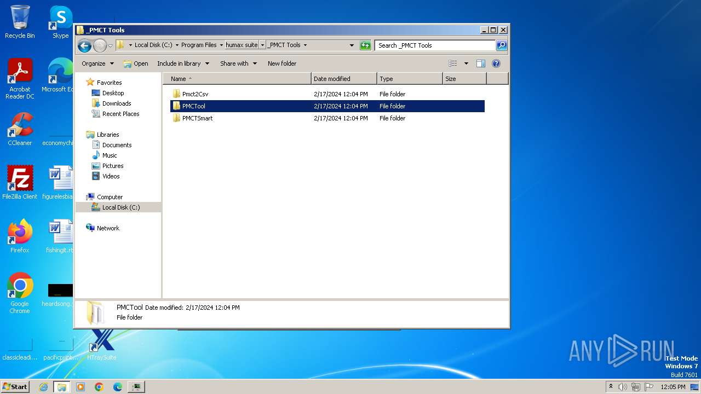Click New folder button
Viewport: 701px width, 394px height.
(x=282, y=63)
